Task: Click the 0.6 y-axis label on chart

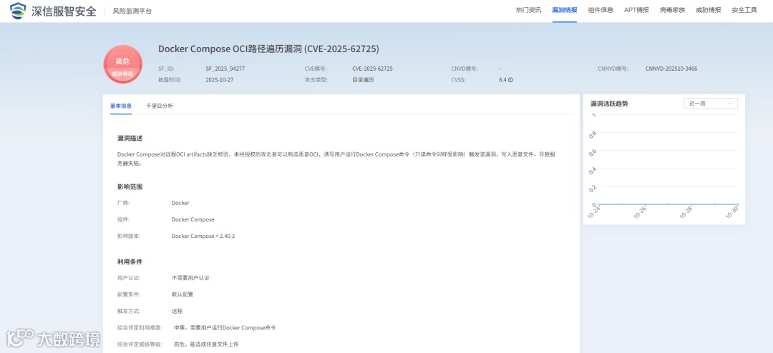Action: click(593, 151)
